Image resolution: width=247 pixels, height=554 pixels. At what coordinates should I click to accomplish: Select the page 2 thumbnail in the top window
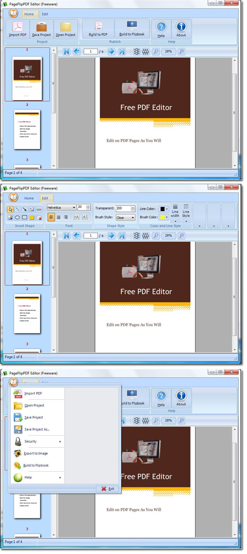(x=27, y=129)
